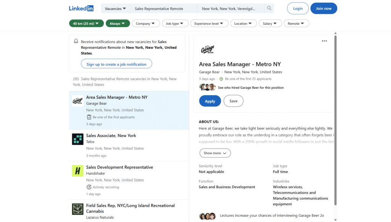This screenshot has width=391, height=222.
Task: Click Garage Bear name in the job list
Action: pos(96,103)
